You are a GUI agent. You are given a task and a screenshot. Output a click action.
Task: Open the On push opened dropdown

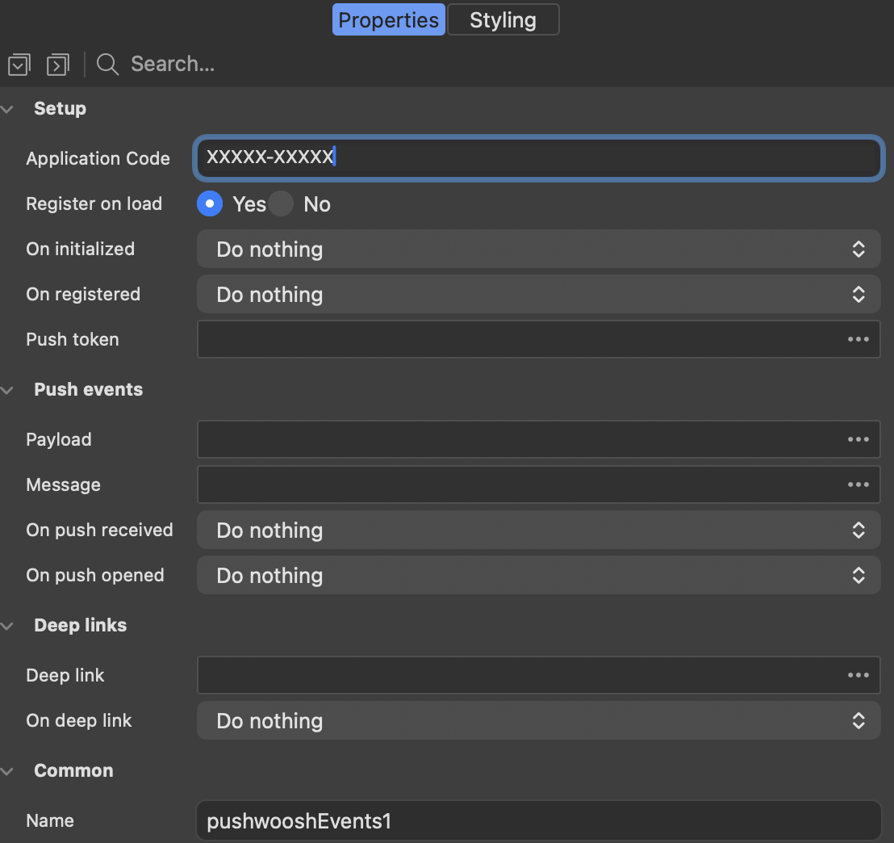point(539,575)
